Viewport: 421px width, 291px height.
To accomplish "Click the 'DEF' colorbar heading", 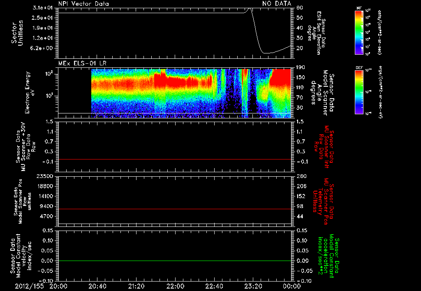I will (x=359, y=68).
